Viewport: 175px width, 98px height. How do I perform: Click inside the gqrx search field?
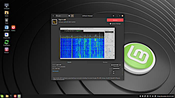63,16
